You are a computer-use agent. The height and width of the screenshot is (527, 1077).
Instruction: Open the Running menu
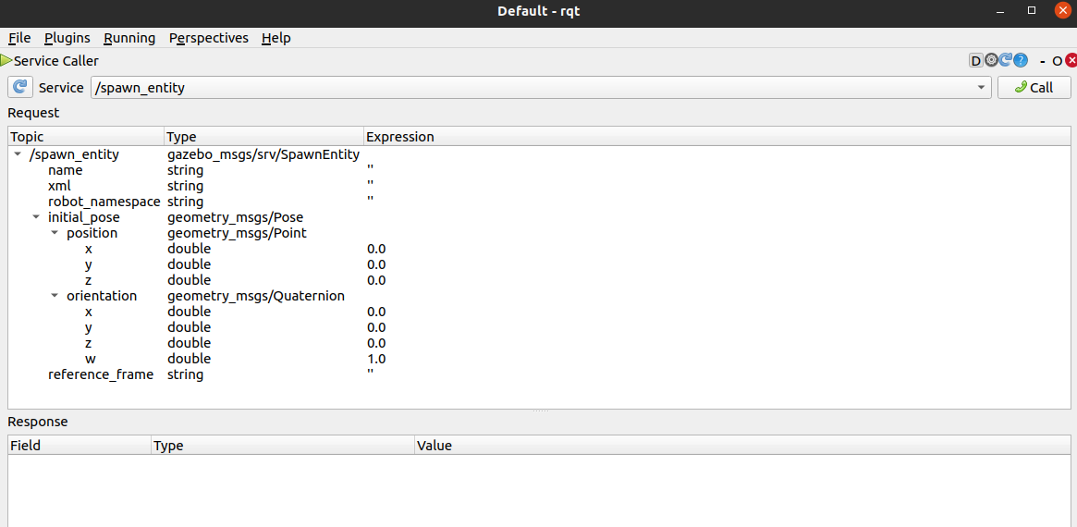pos(129,38)
